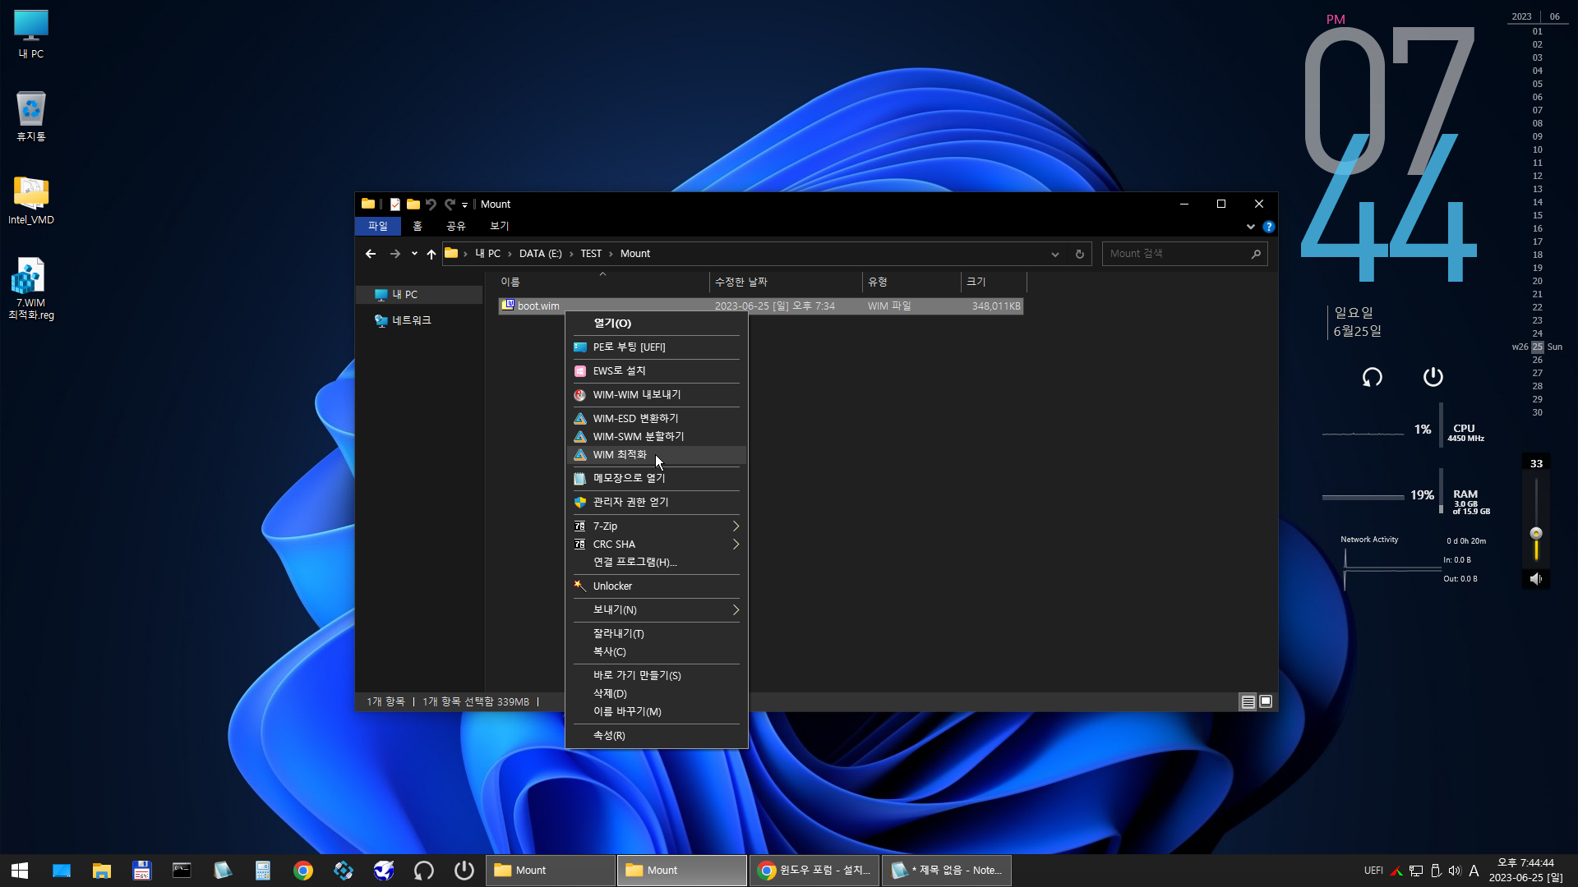Adjust the yellow volume slider knob

(1536, 533)
